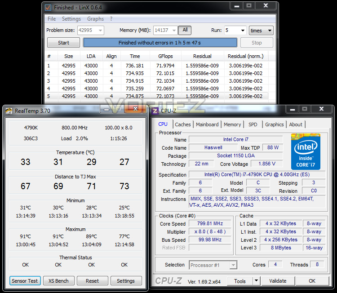Click the RealTemp title bar icon
Image resolution: width=337 pixels, height=293 pixels.
[9, 111]
